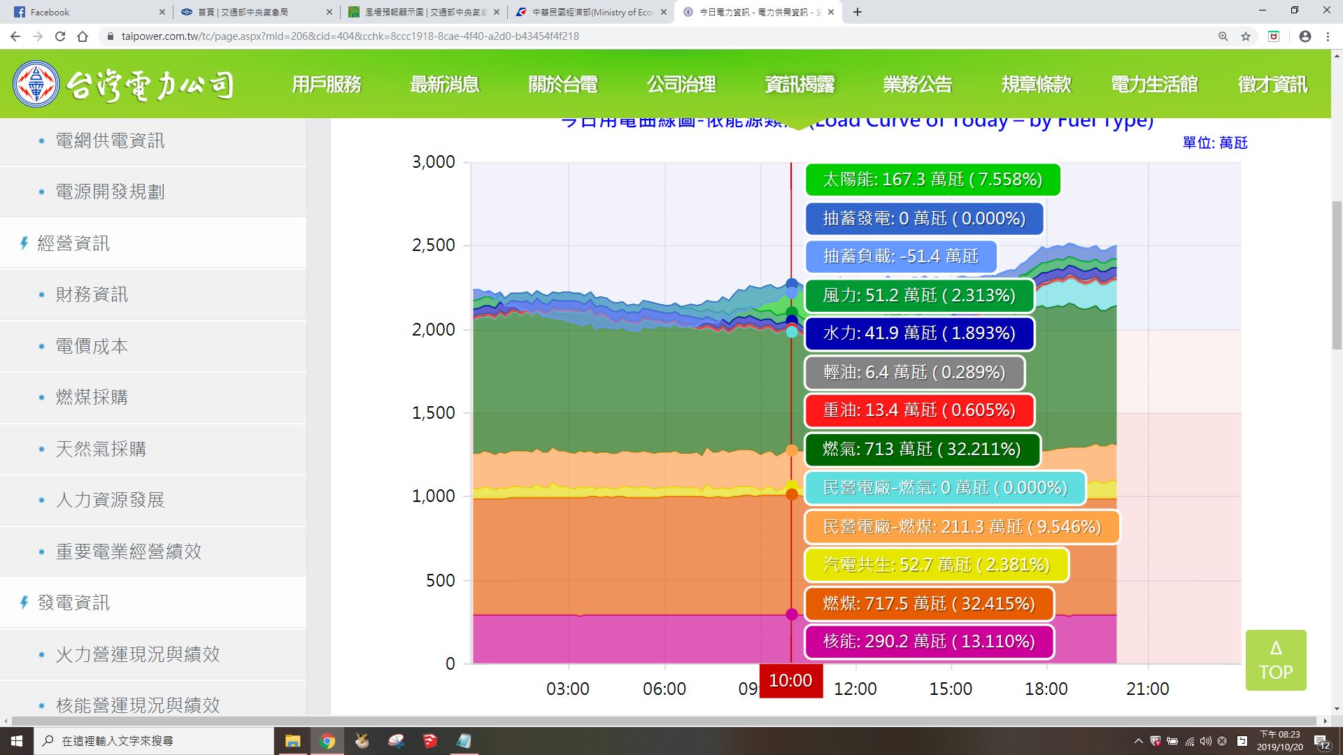
Task: Open 火力營運現況與績效 sidebar link
Action: (138, 654)
